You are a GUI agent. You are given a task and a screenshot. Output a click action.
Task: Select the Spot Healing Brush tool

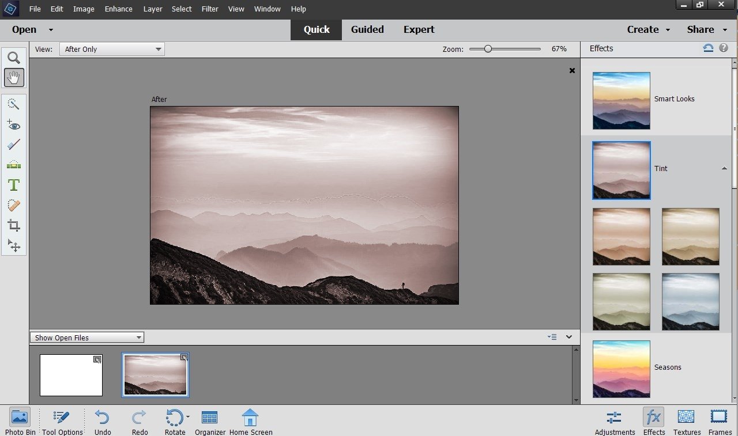coord(14,205)
